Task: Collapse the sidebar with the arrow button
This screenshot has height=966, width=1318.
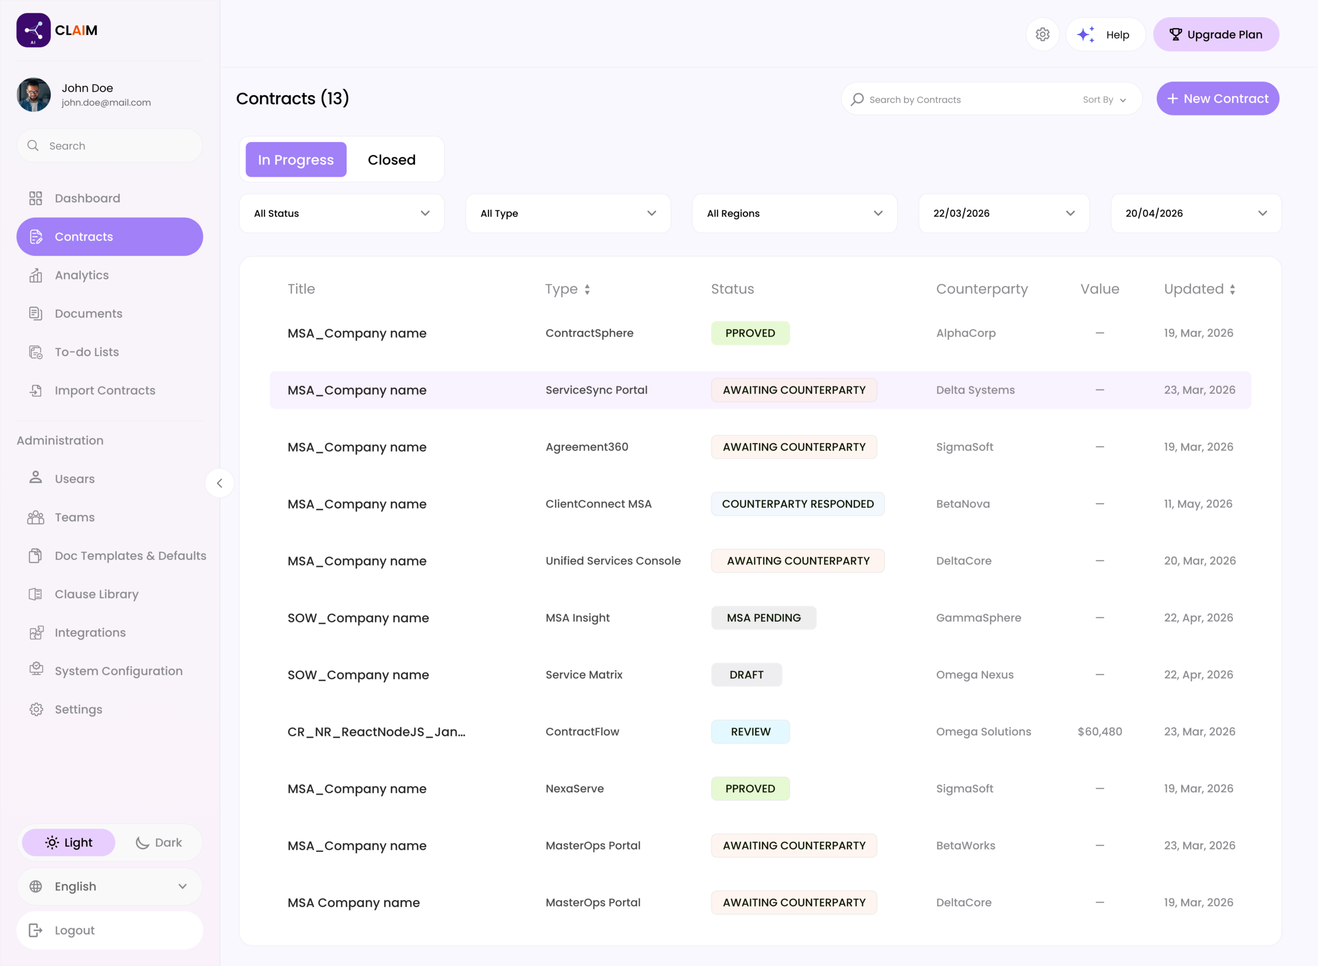Action: click(x=219, y=483)
